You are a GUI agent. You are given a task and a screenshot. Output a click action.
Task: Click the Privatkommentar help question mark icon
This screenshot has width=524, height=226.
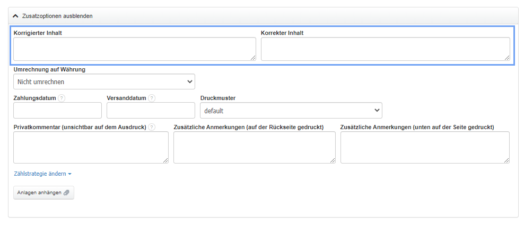click(152, 127)
